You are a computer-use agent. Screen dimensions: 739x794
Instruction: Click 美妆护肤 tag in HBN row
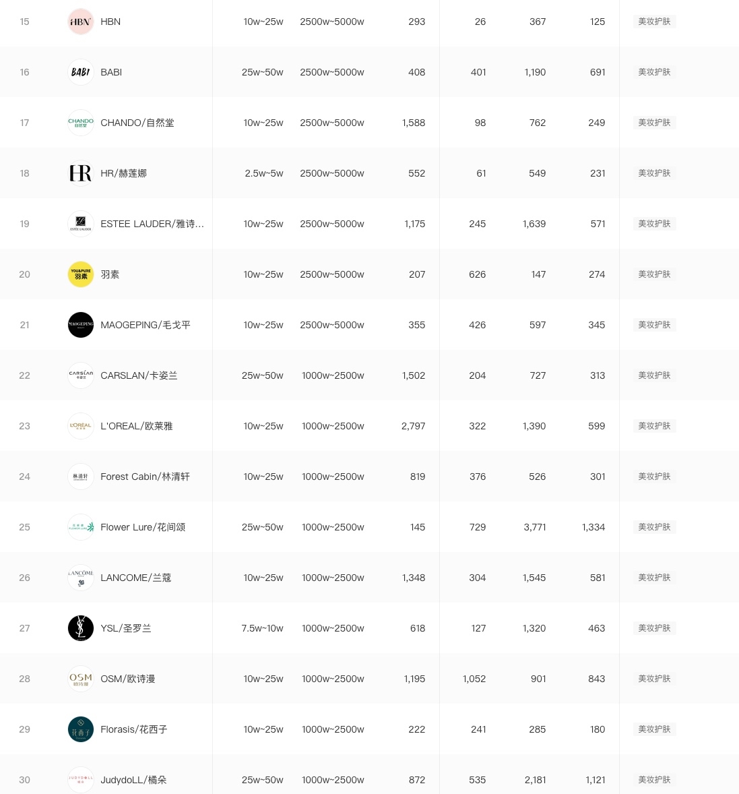point(654,22)
